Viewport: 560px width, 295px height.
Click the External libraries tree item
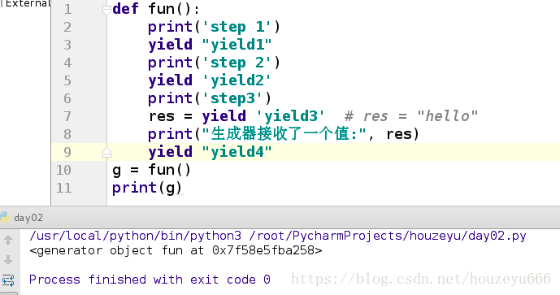coord(27,4)
